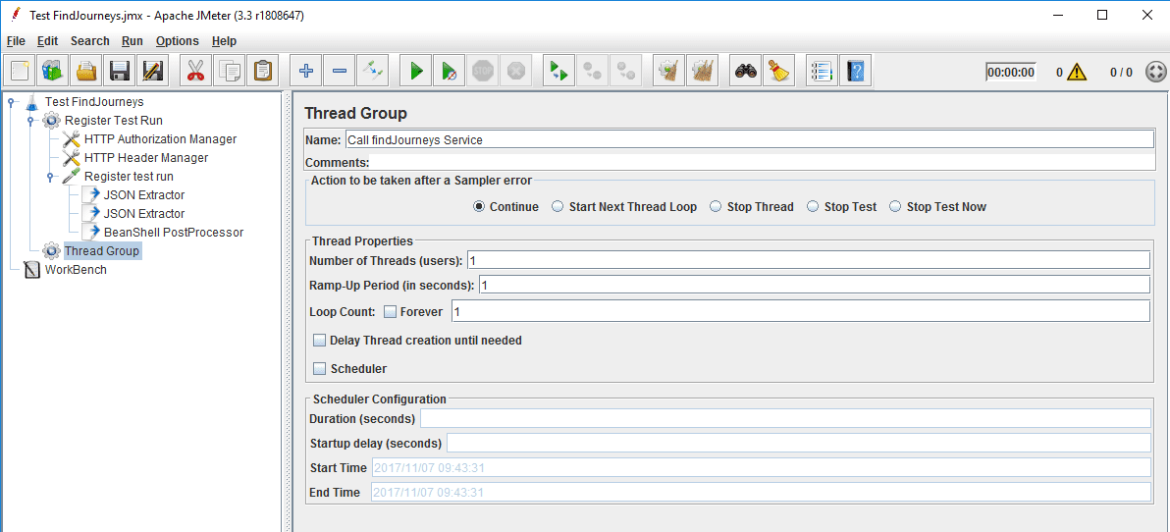
Task: Click the Save As icon with pencil
Action: pyautogui.click(x=153, y=72)
